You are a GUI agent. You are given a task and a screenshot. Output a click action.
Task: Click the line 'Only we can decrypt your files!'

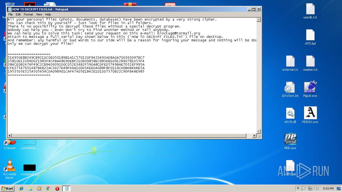(41, 44)
